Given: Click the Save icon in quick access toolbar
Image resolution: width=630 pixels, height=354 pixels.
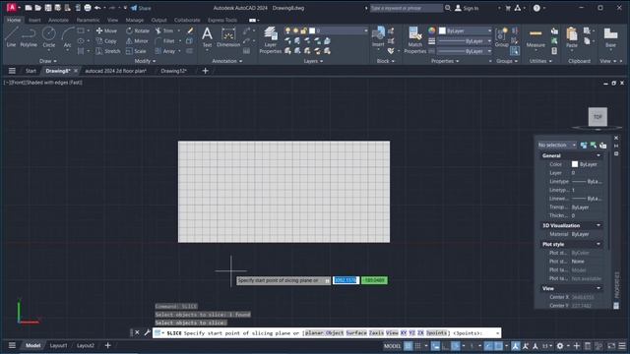Looking at the screenshot, I should (48, 8).
